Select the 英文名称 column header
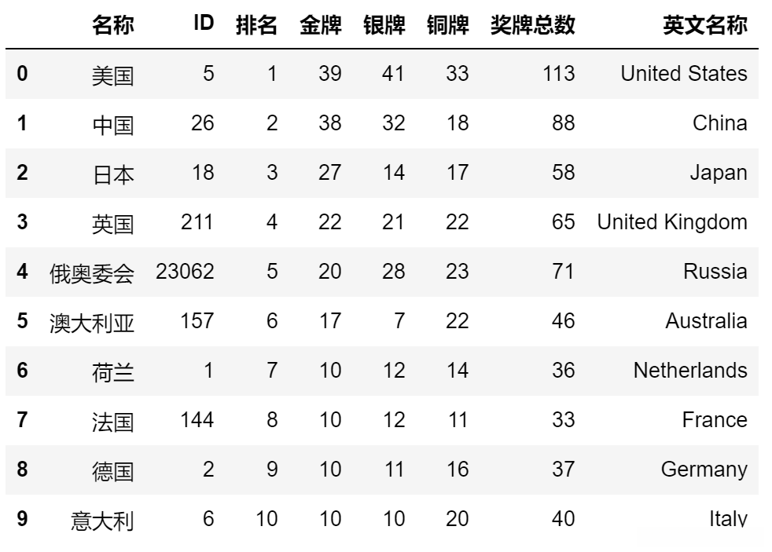This screenshot has height=552, width=772. 704,25
